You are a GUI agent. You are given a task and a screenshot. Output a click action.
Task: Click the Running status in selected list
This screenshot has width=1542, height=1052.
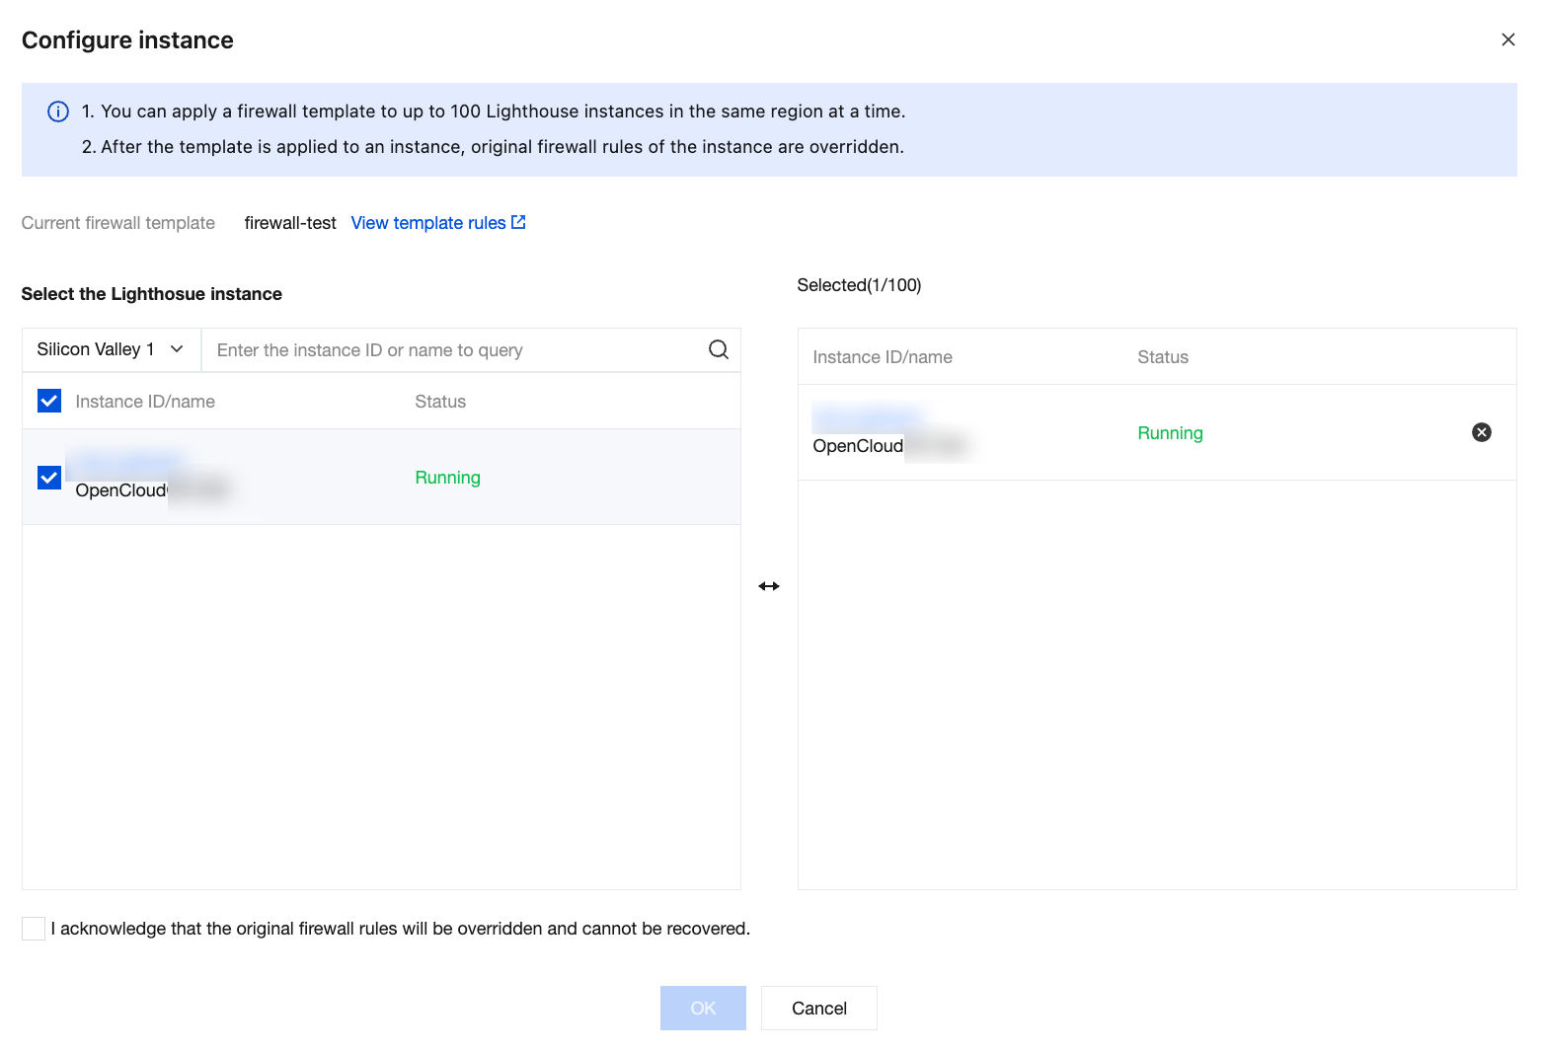(x=1170, y=433)
